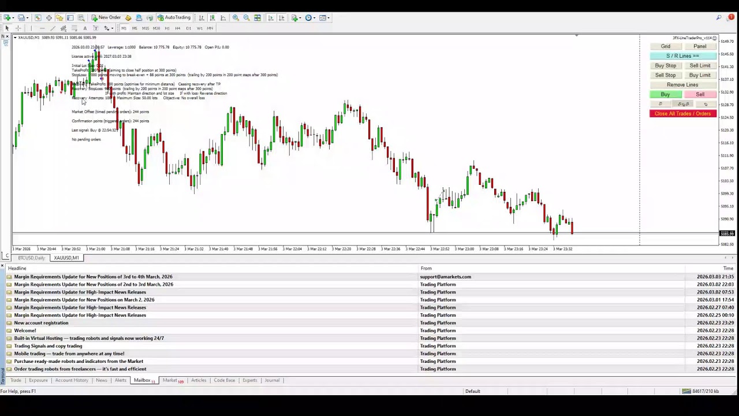
Task: Toggle chart auto scroll icon
Action: pyautogui.click(x=270, y=17)
